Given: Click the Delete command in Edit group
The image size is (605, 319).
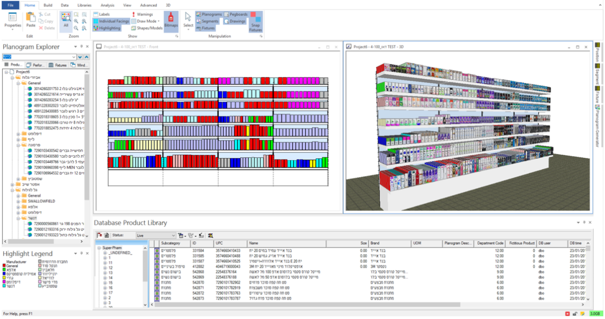Looking at the screenshot, I should point(47,28).
